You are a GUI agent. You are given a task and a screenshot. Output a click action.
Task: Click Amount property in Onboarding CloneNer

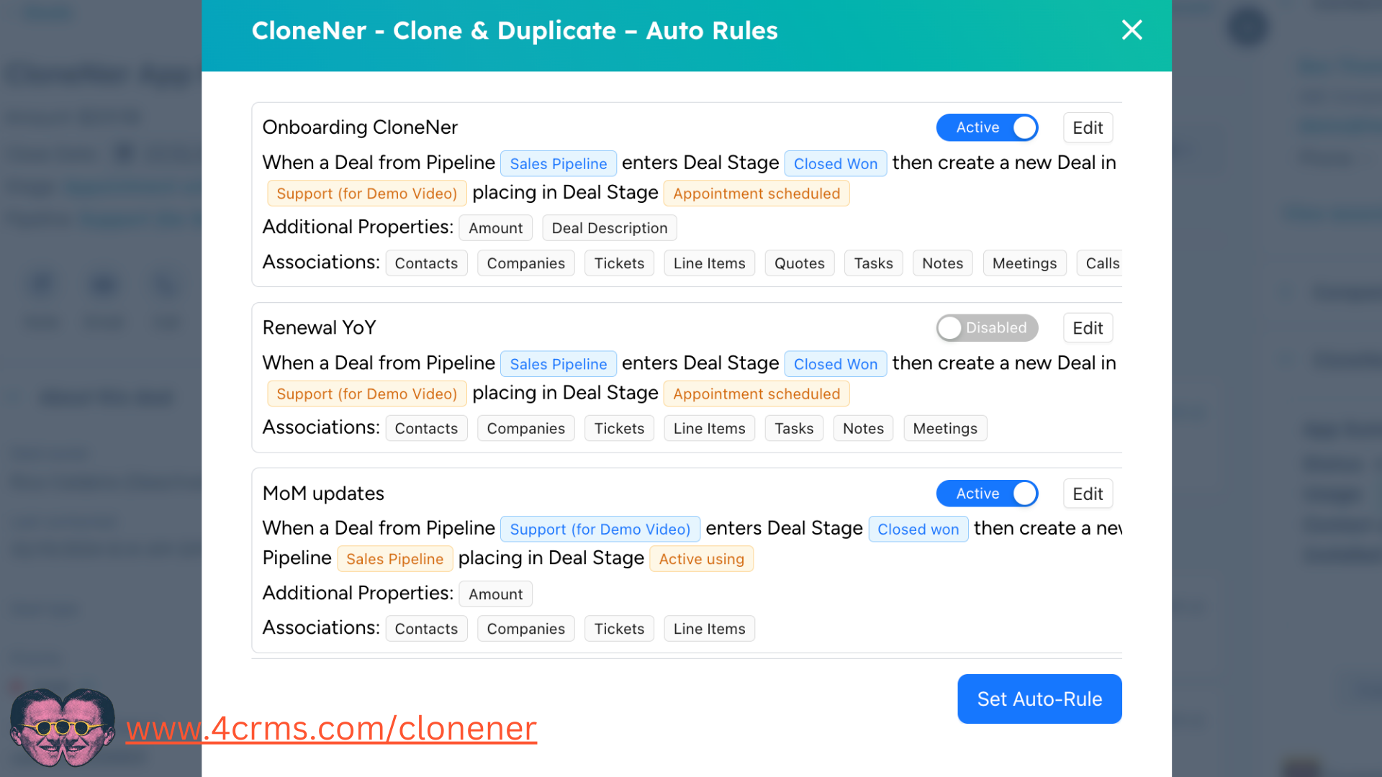coord(495,228)
